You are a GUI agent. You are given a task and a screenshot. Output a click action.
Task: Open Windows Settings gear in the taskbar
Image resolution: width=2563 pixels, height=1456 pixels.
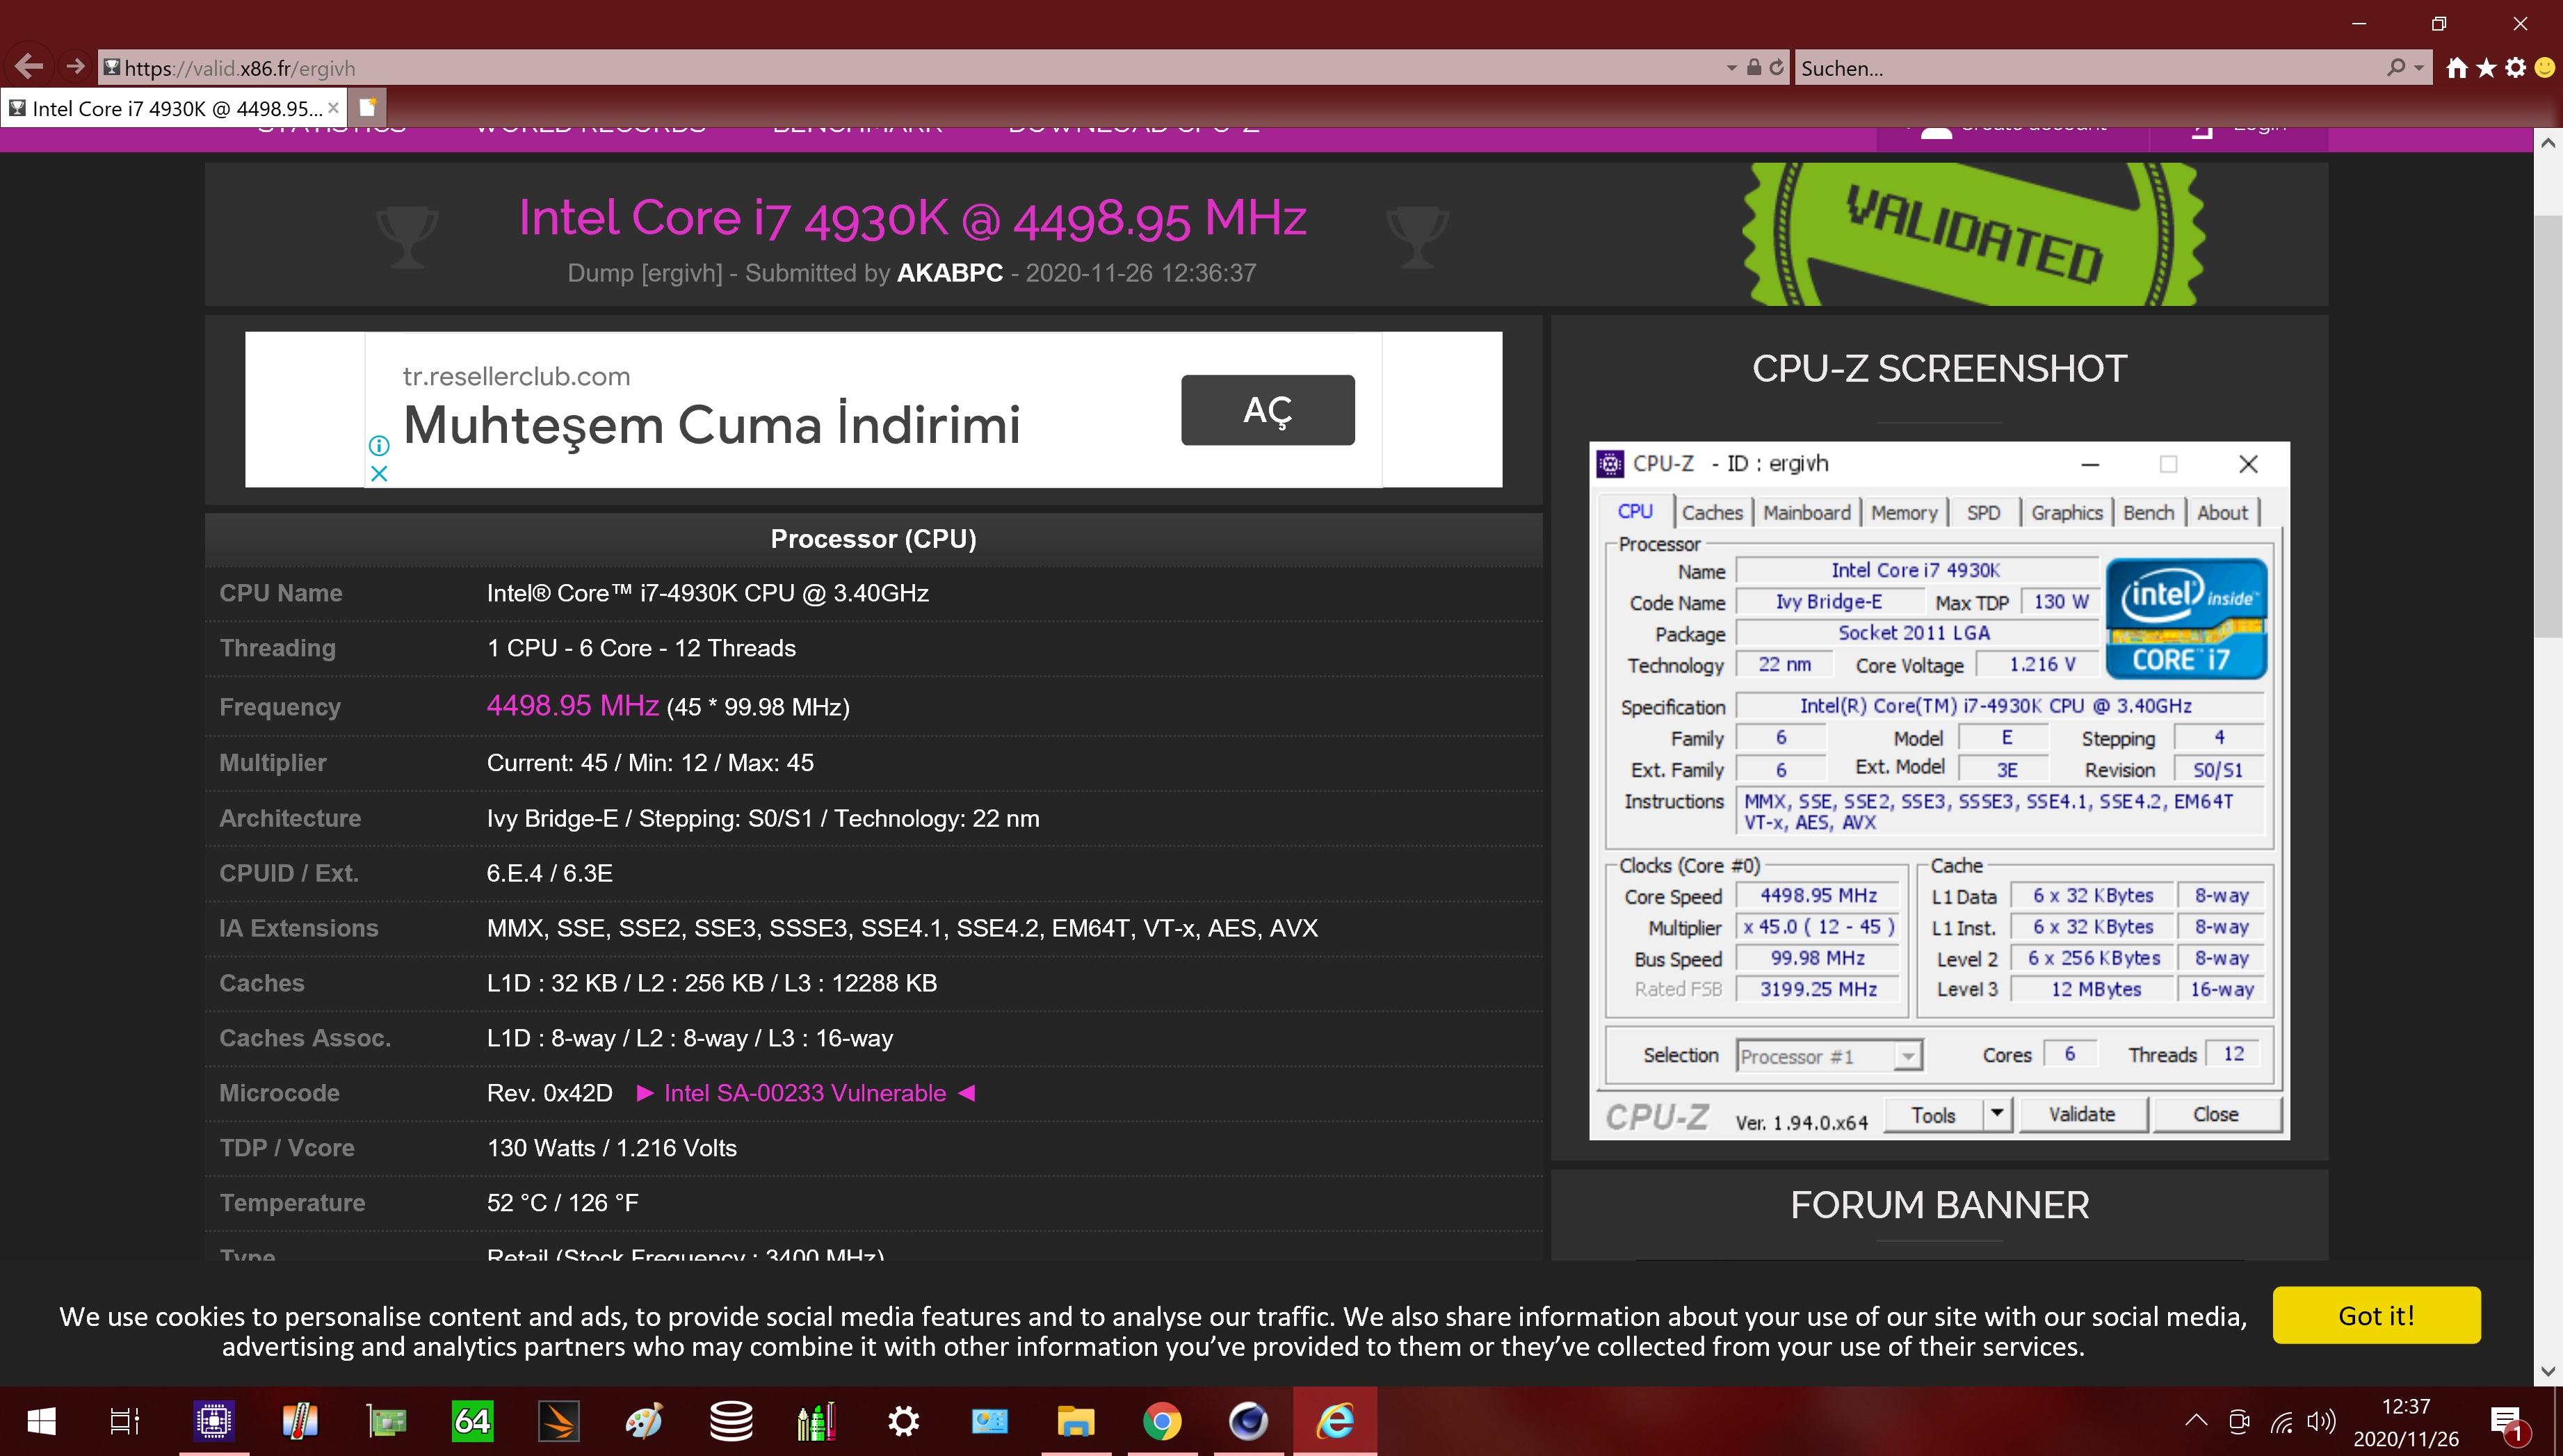click(x=903, y=1421)
